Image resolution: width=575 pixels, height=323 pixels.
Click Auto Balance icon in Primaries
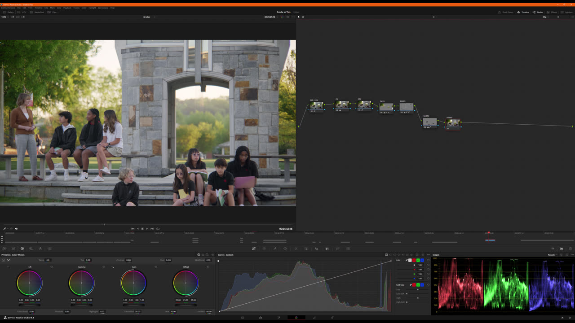pyautogui.click(x=3, y=260)
